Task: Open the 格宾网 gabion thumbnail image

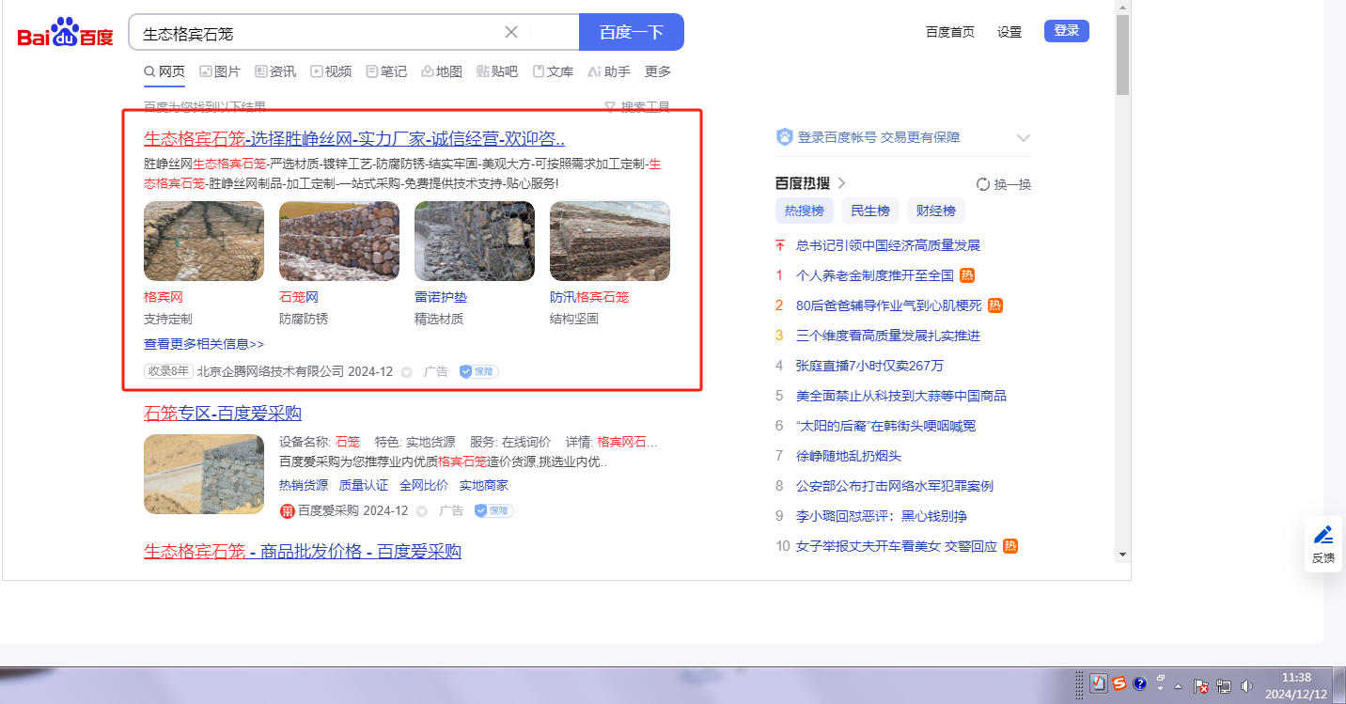Action: tap(204, 241)
